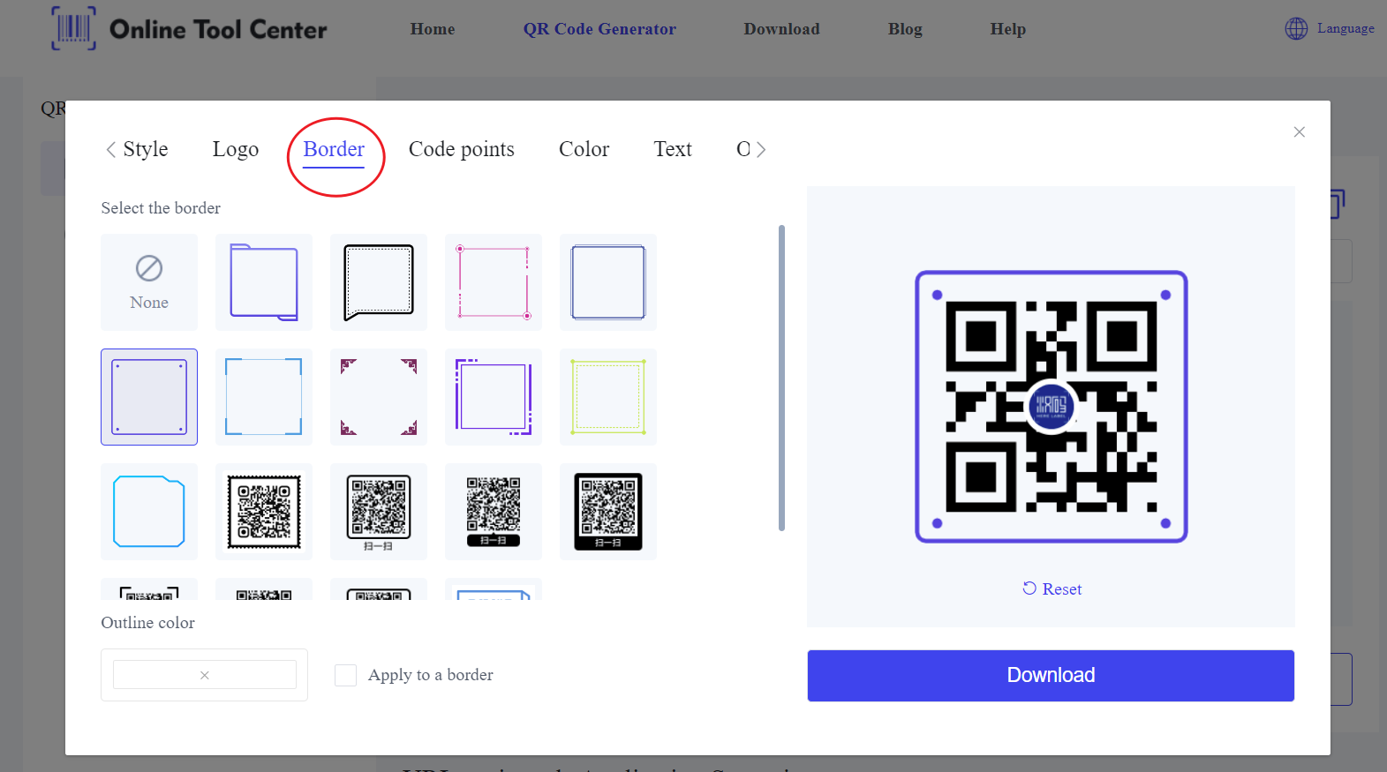
Task: Go to the Home page
Action: coord(433,29)
